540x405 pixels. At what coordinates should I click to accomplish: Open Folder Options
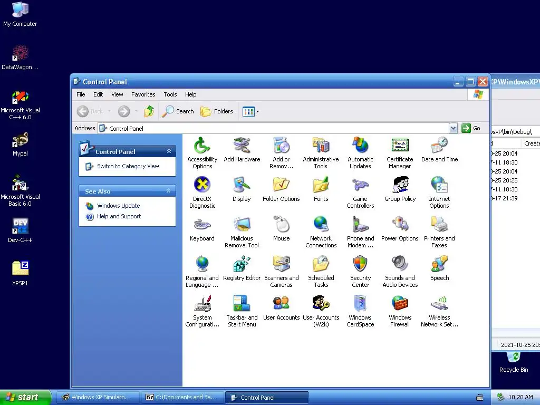coord(281,189)
